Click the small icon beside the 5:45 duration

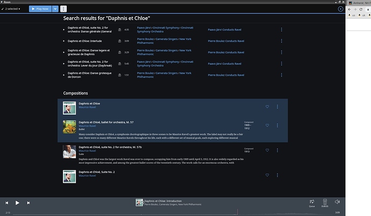(x=119, y=64)
